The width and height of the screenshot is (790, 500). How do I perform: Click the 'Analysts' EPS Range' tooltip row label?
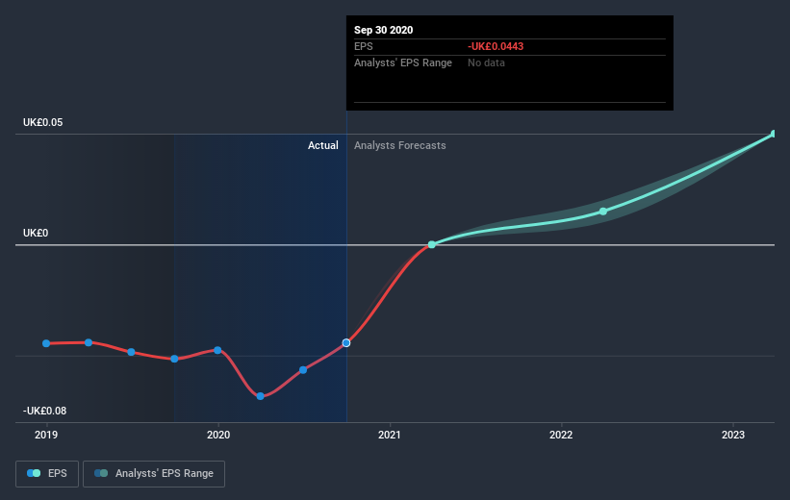pyautogui.click(x=403, y=62)
